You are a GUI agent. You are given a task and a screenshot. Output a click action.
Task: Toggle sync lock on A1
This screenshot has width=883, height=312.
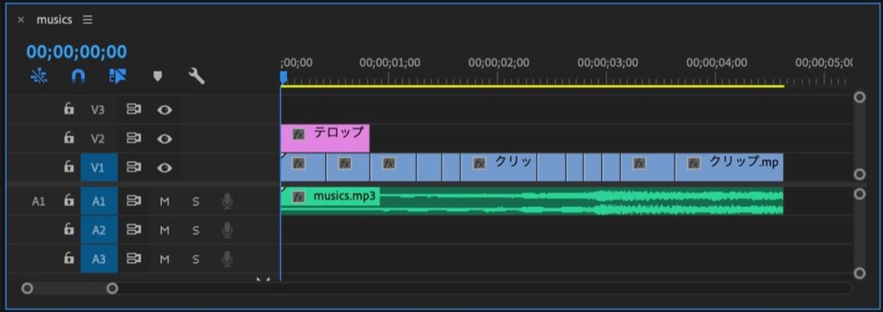[x=134, y=201]
